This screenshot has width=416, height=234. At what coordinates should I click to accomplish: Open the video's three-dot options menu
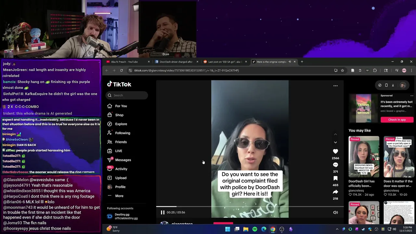click(335, 86)
